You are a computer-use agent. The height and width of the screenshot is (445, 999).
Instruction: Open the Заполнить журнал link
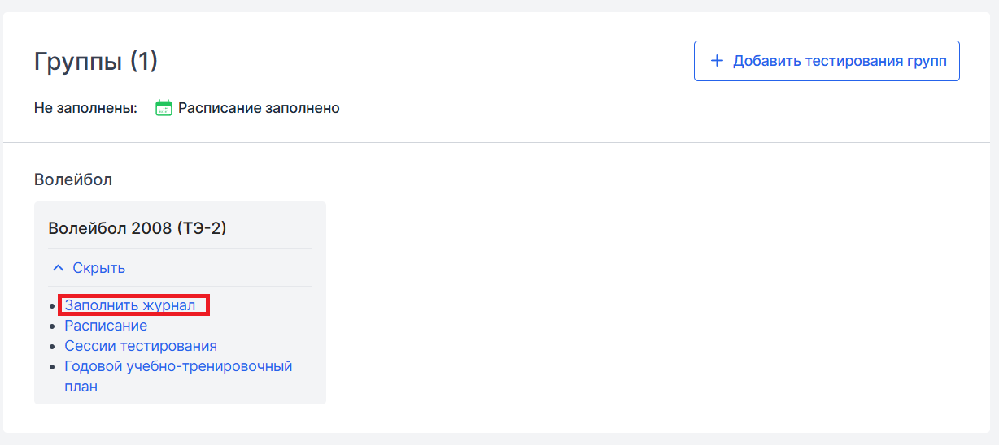coord(130,305)
